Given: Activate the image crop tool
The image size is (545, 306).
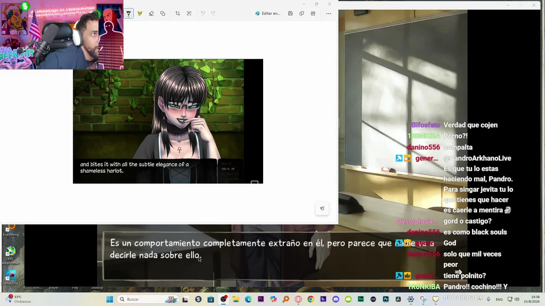Looking at the screenshot, I should pyautogui.click(x=178, y=14).
